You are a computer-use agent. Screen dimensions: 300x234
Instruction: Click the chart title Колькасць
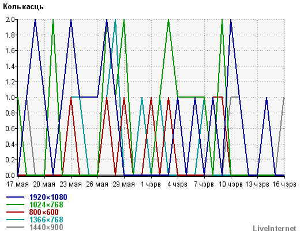point(23,7)
